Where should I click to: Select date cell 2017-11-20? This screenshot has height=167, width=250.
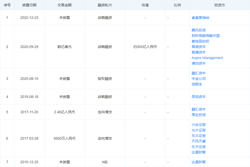tap(29, 112)
